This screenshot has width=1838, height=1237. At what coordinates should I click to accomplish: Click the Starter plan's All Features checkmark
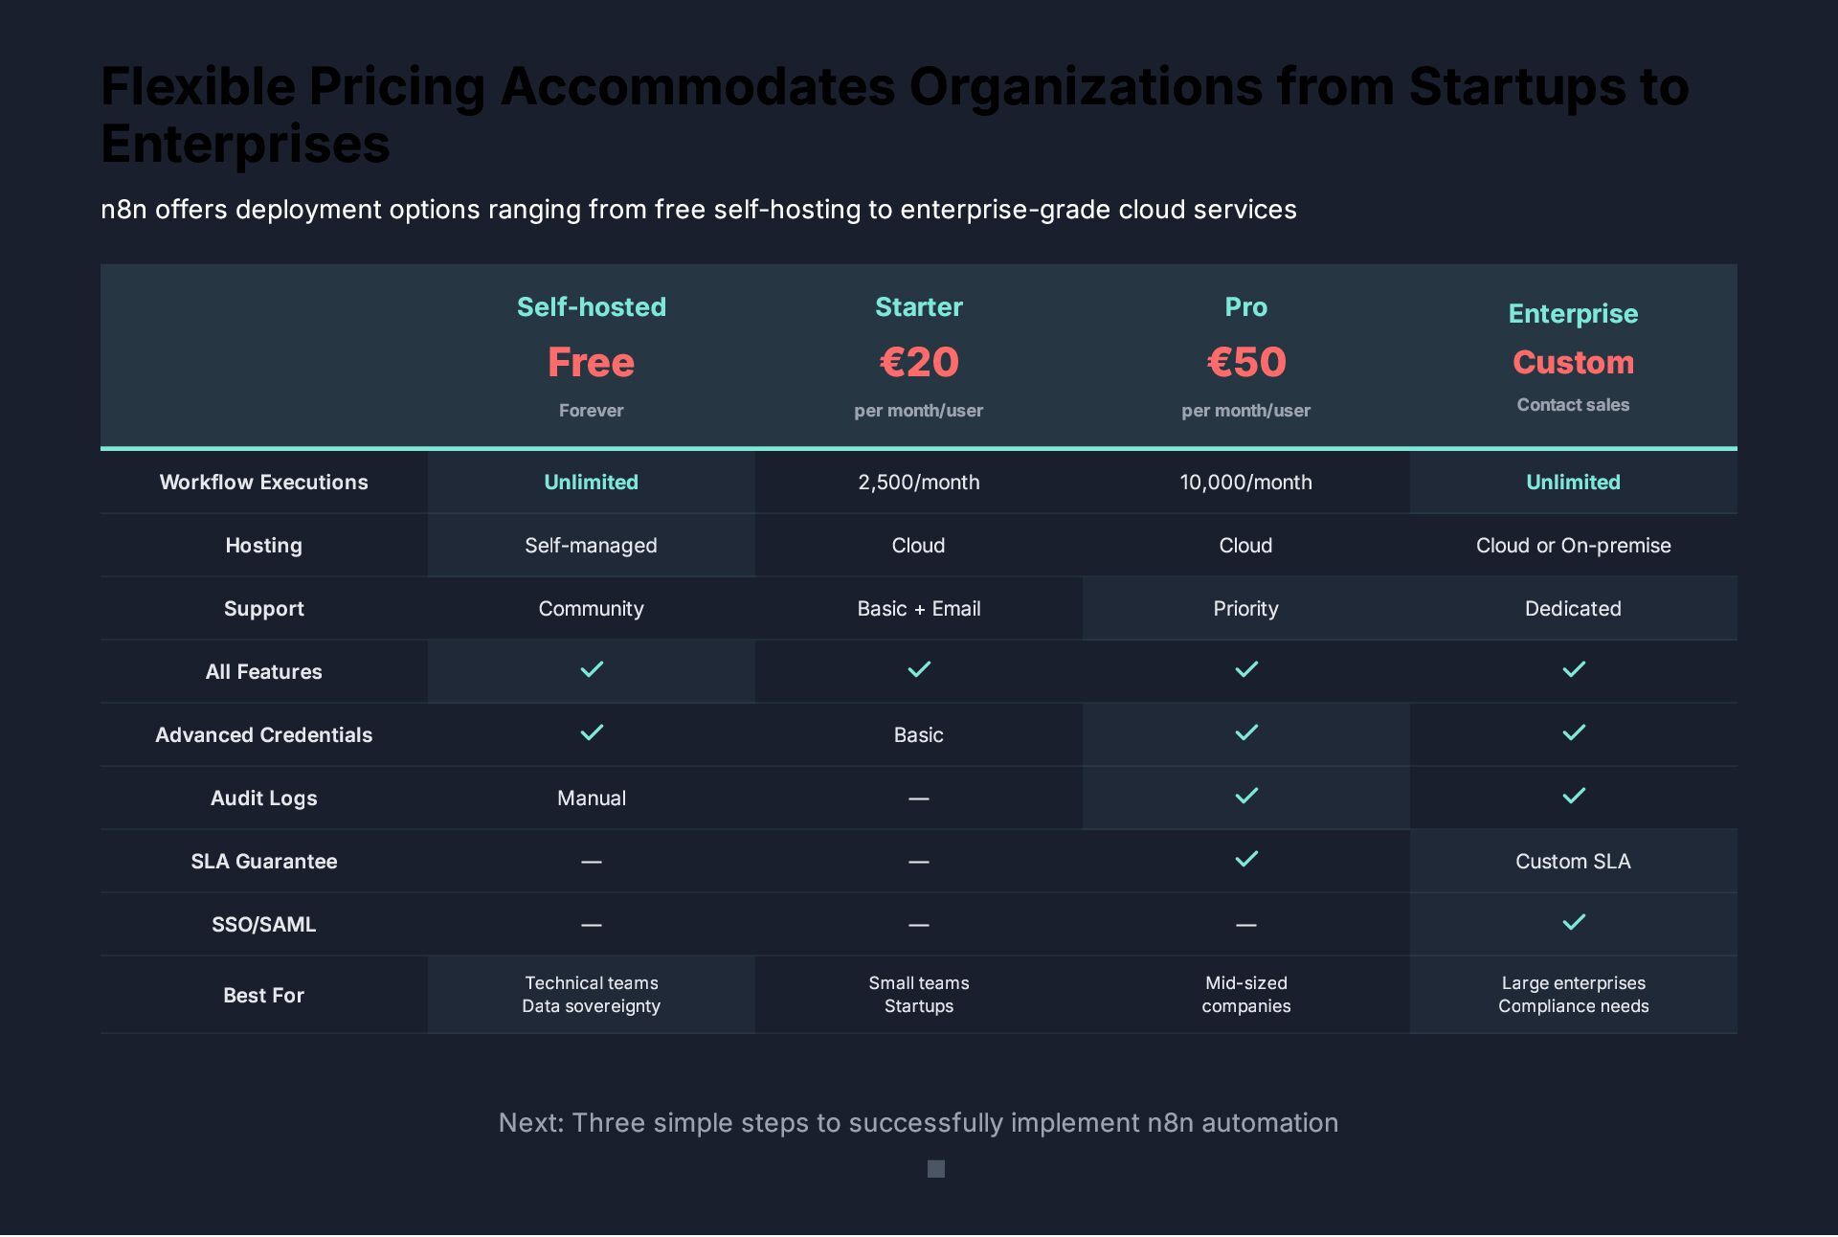pos(919,669)
